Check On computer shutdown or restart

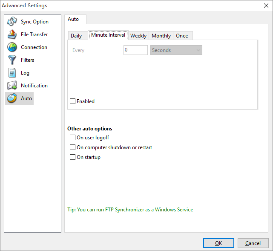pyautogui.click(x=72, y=147)
